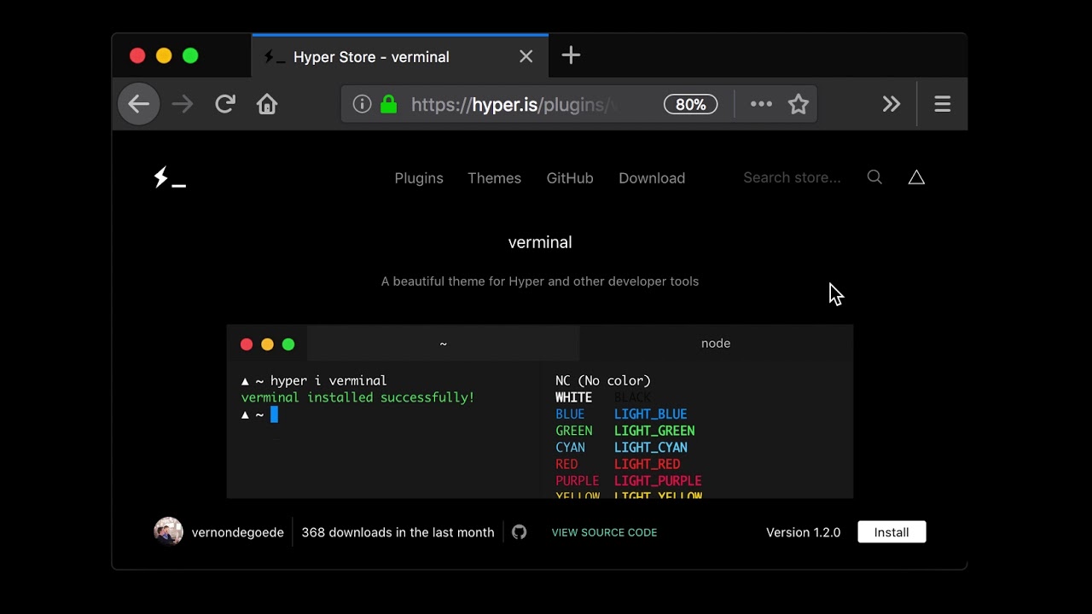Open vernondegoede author avatar
The image size is (1092, 614).
168,531
